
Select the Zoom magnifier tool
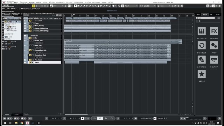96,6
